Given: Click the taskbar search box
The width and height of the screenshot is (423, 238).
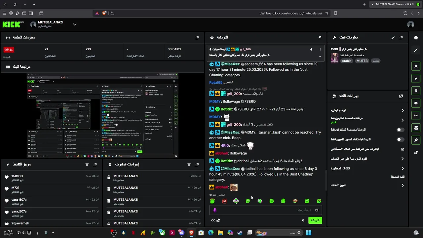Looking at the screenshot, I should (x=279, y=233).
